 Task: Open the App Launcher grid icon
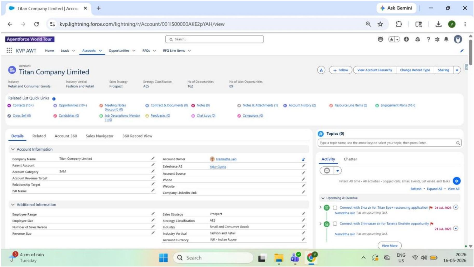click(9, 51)
